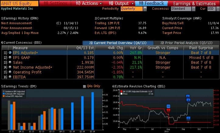Viewport: 220px width, 133px height.
Task: Click the Buy/Hold/Sell value 11/8/4
Action: point(213,23)
